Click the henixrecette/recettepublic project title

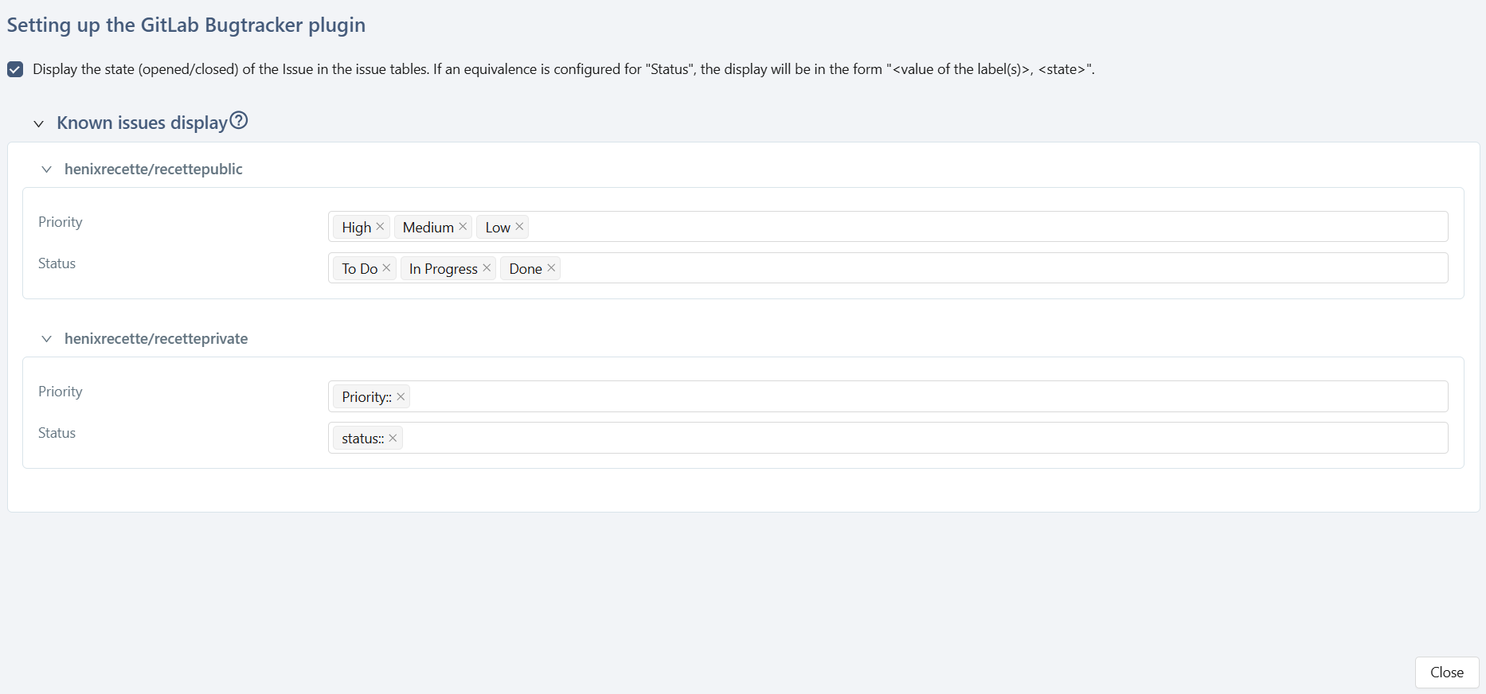pos(153,170)
